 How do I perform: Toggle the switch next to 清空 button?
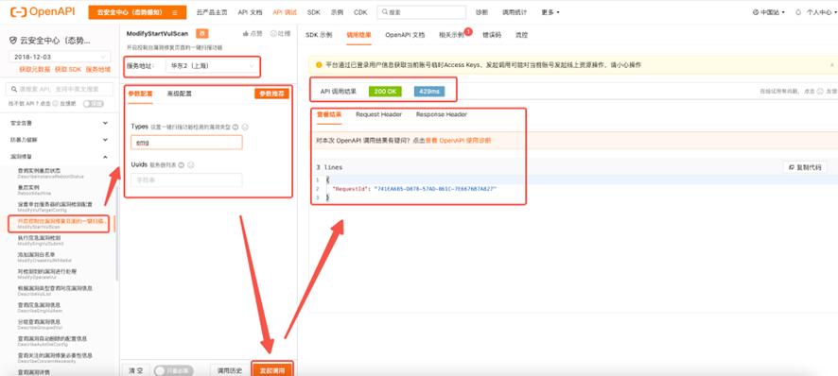pos(173,370)
